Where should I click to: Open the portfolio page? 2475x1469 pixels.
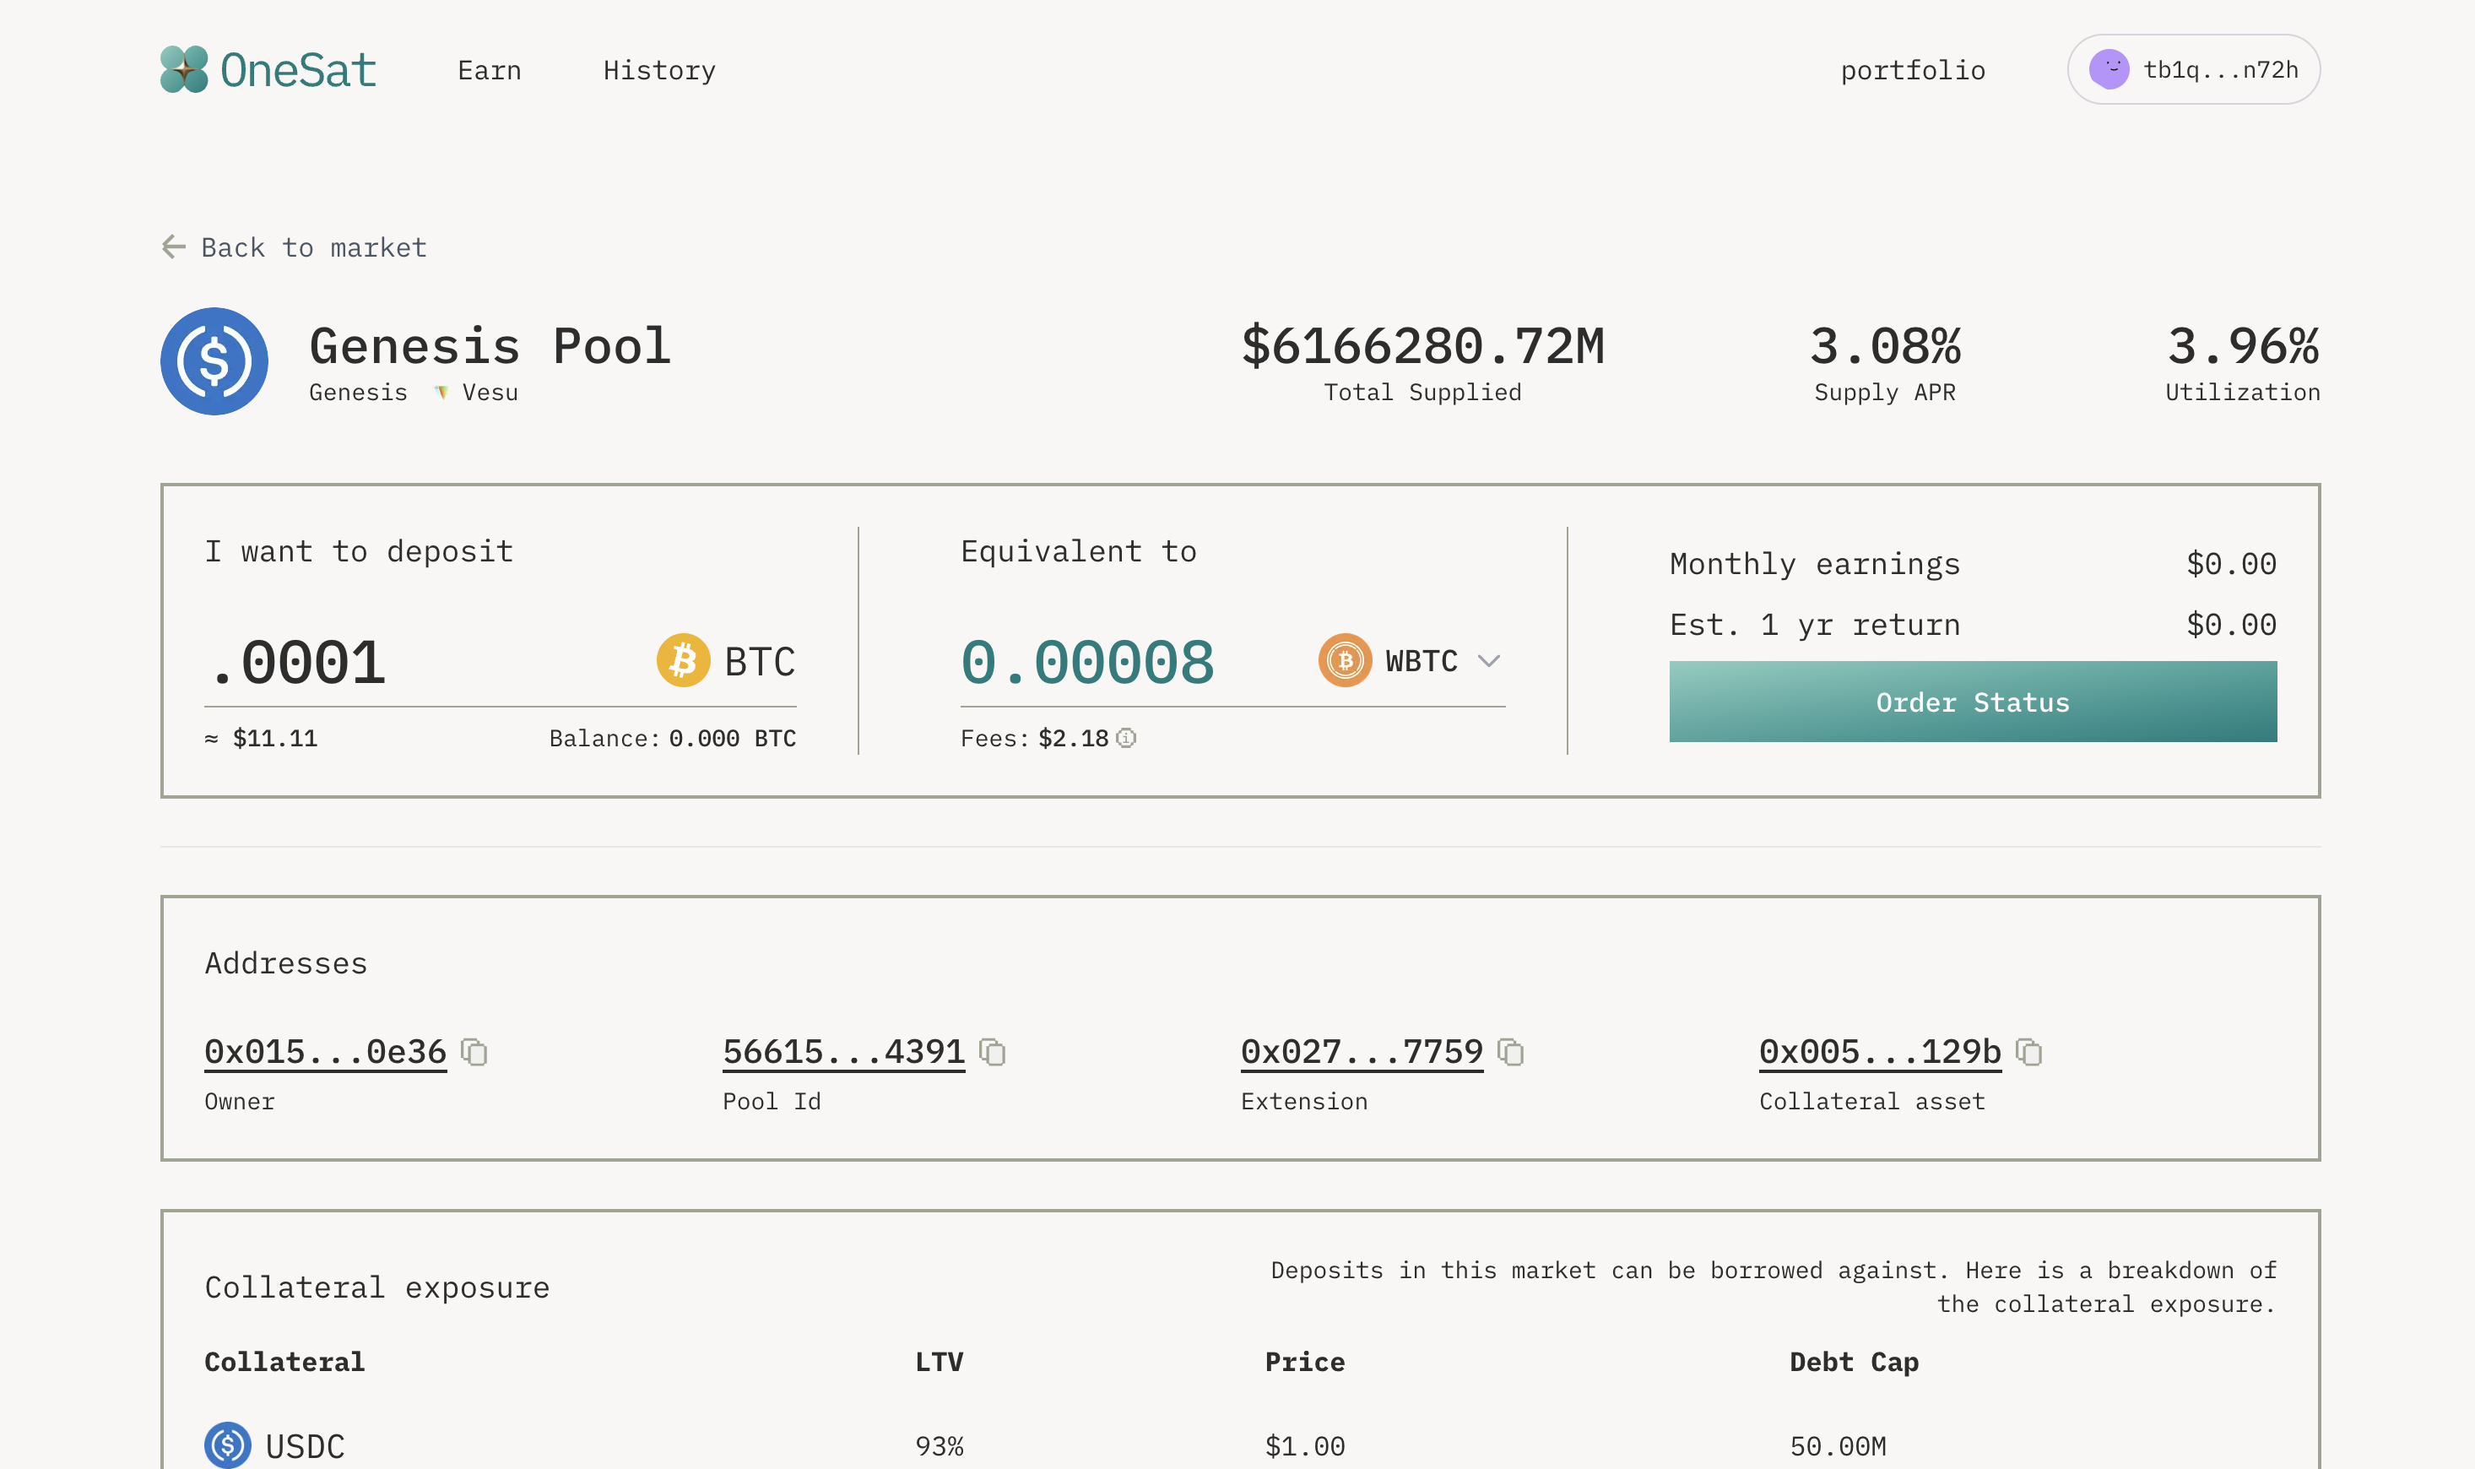[1912, 70]
